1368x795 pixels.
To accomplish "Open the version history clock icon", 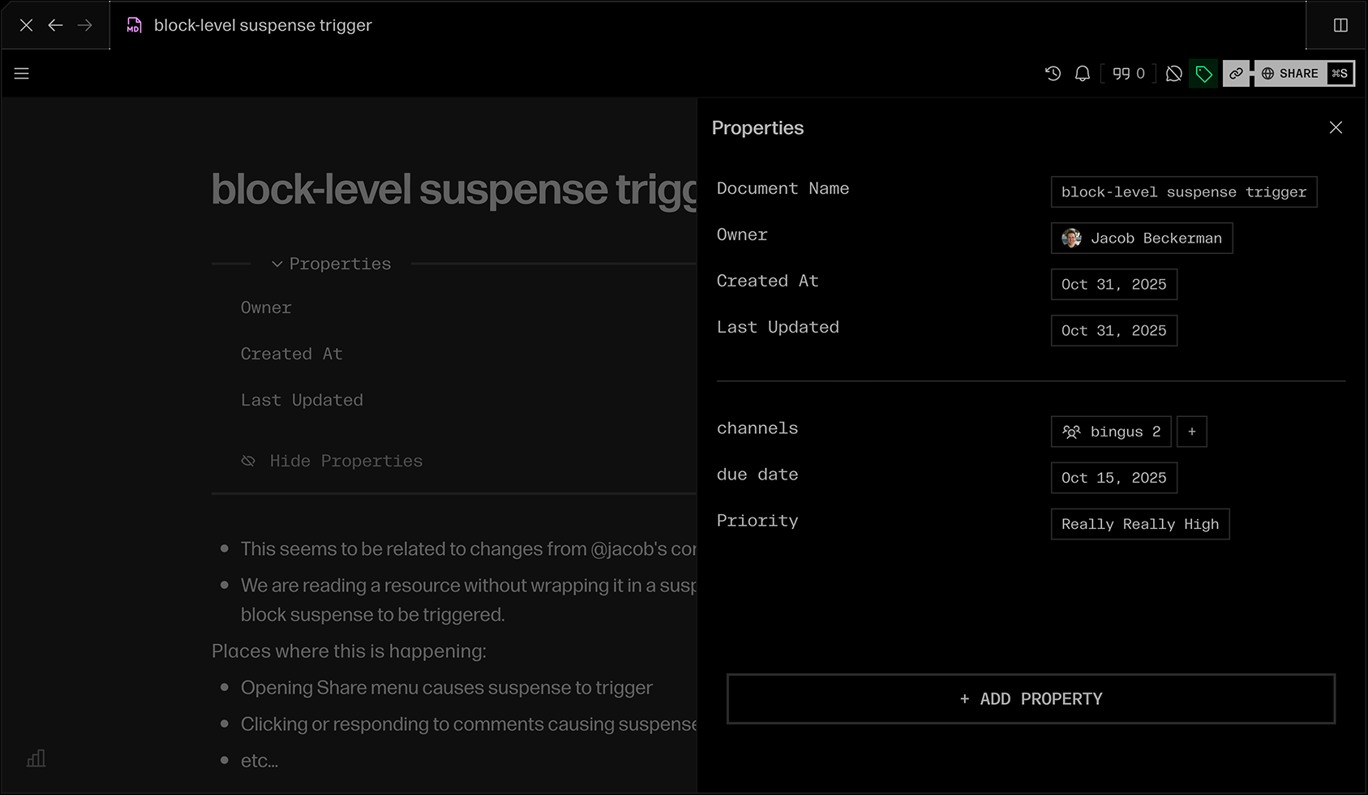I will tap(1053, 74).
